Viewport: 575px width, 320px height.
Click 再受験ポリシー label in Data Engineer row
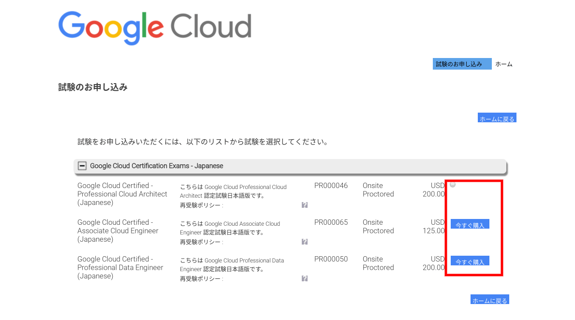[x=201, y=278]
